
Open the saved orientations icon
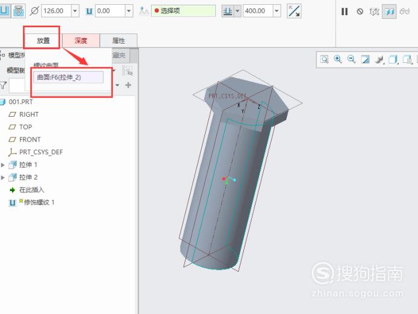(393, 59)
